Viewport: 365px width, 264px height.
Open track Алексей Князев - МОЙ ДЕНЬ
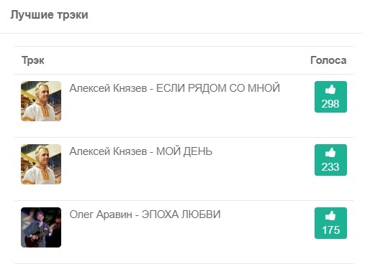pos(141,151)
